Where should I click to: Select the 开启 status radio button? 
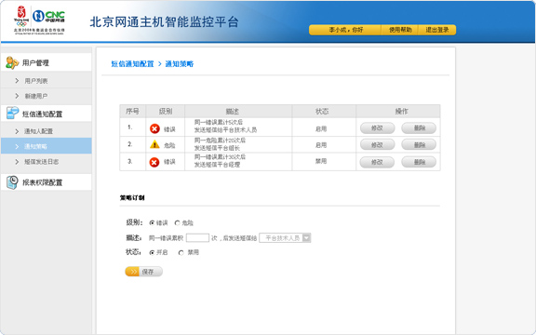[x=152, y=252]
